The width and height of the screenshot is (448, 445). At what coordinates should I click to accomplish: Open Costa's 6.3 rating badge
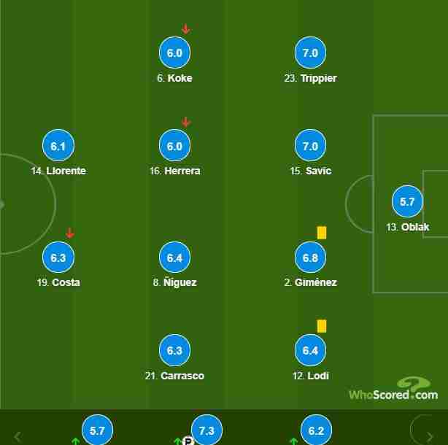(x=58, y=257)
